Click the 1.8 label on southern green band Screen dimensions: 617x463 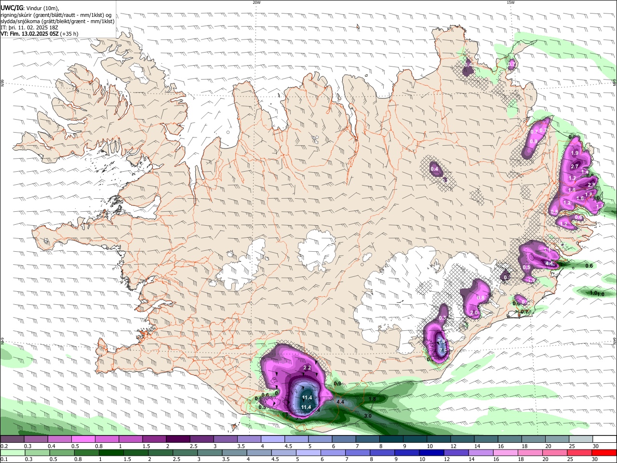click(x=372, y=399)
